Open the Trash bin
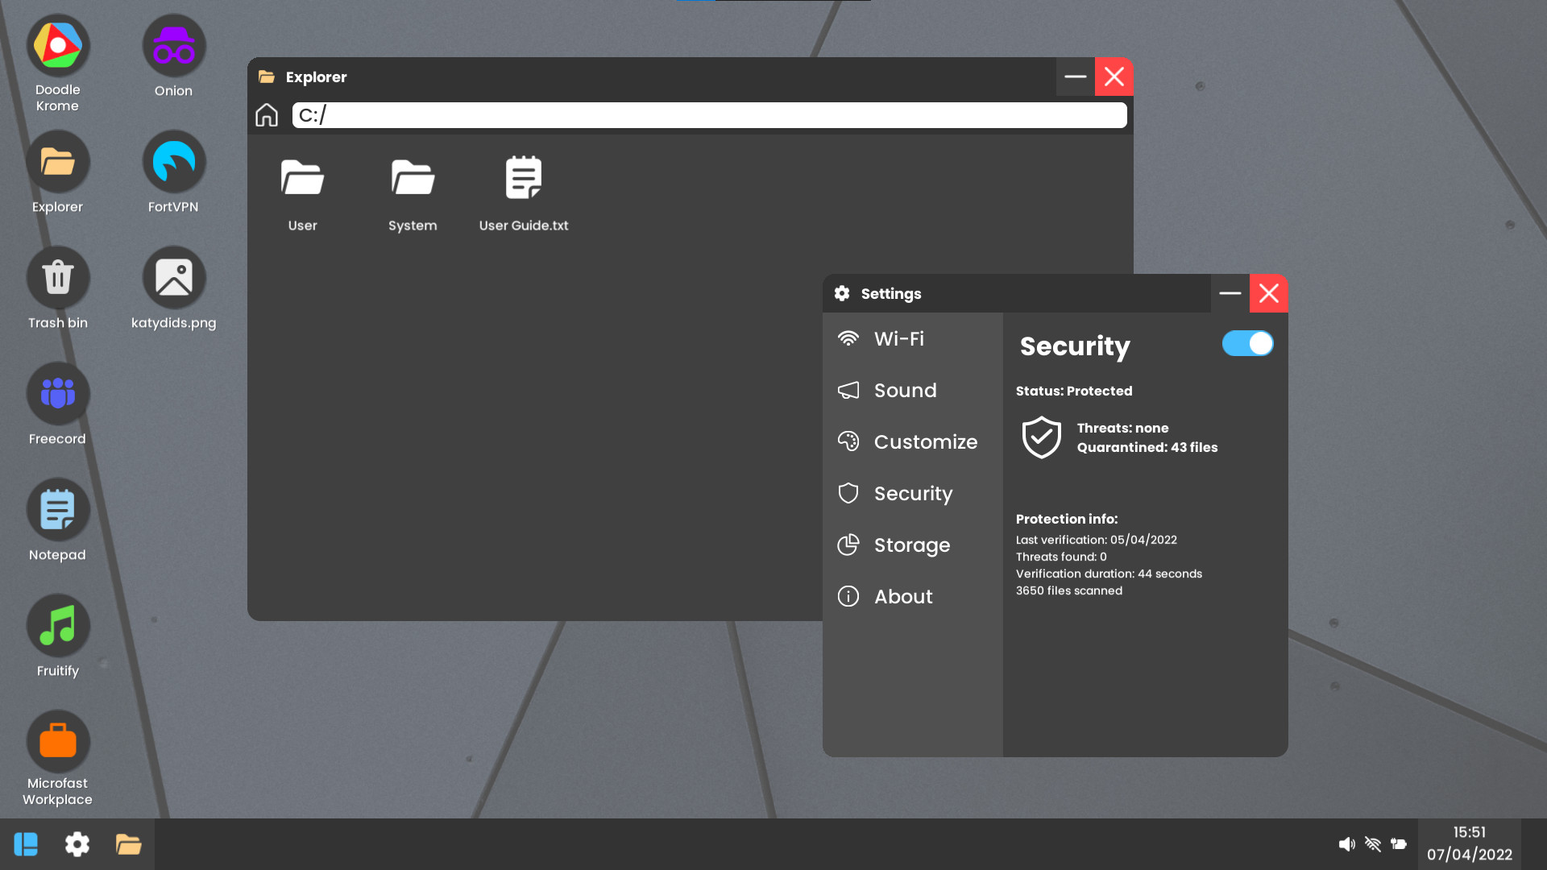 pos(57,277)
